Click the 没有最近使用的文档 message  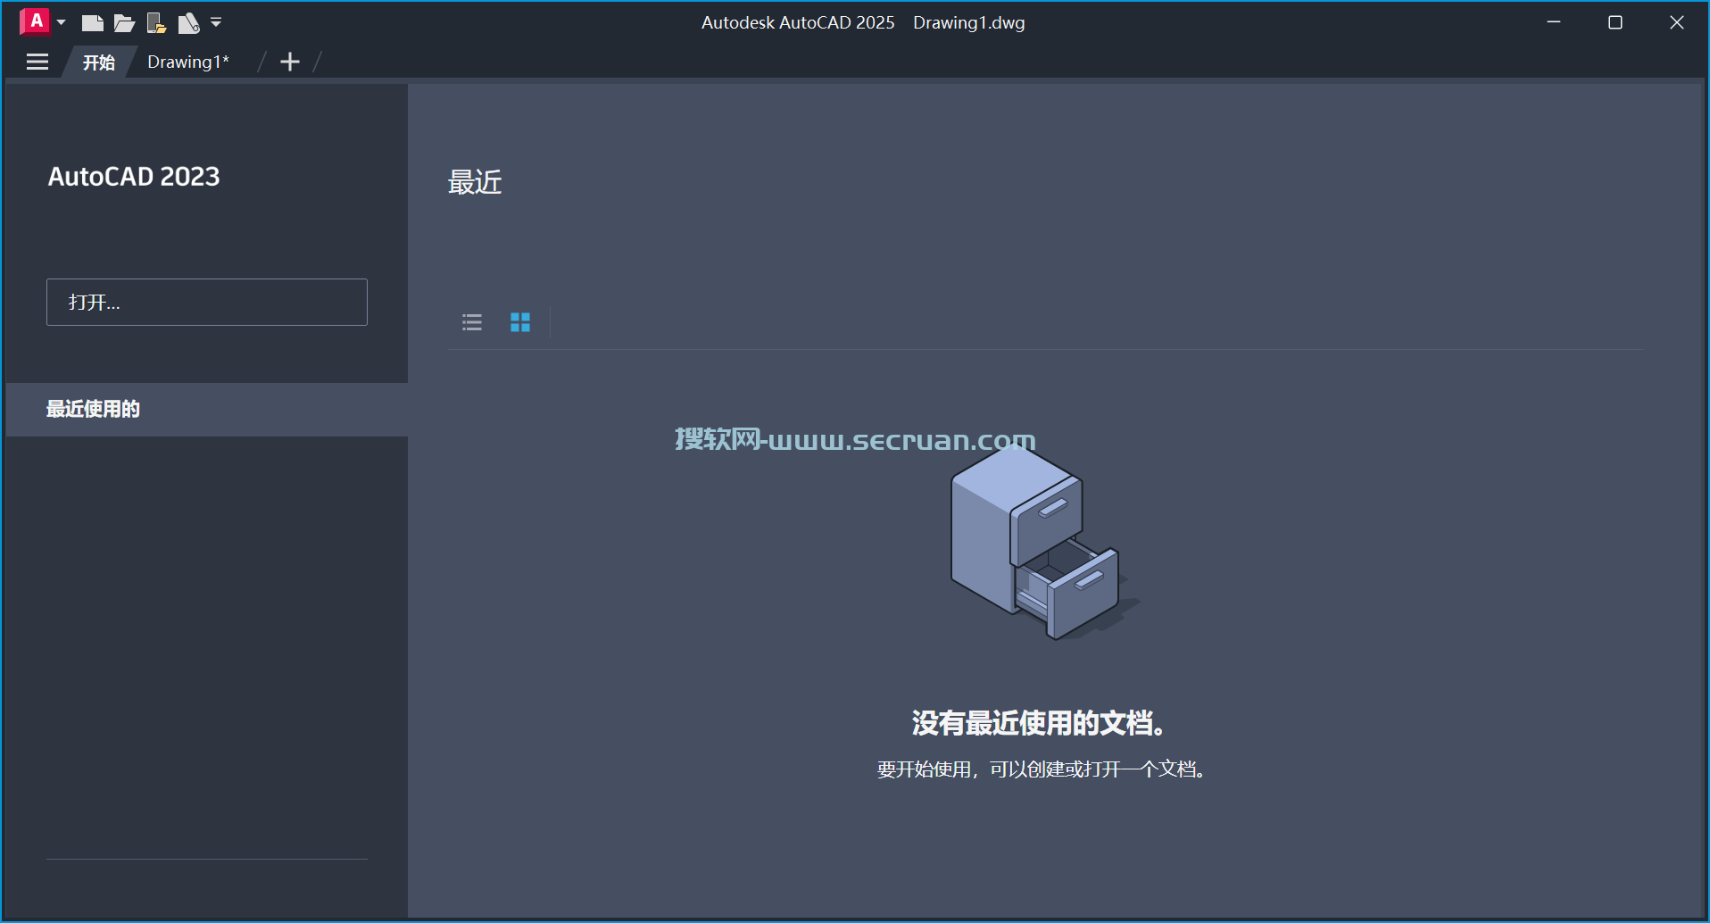pyautogui.click(x=1040, y=723)
